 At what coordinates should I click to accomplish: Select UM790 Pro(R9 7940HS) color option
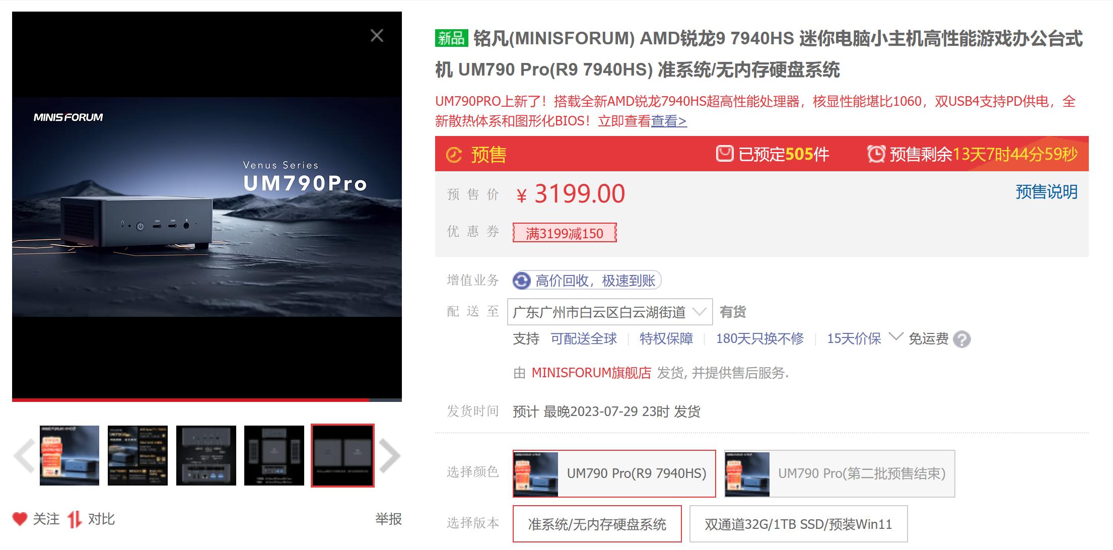614,473
